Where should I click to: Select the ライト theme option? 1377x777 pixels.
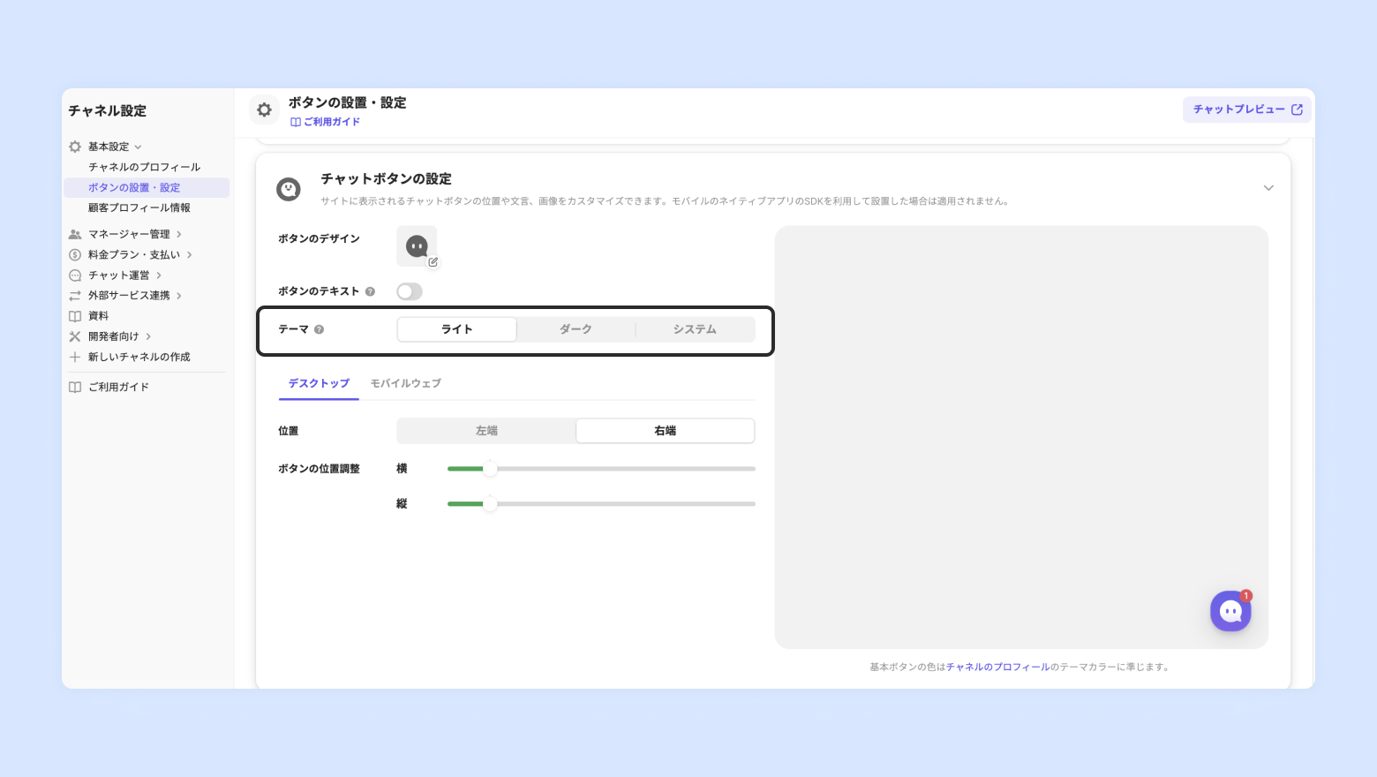point(457,329)
